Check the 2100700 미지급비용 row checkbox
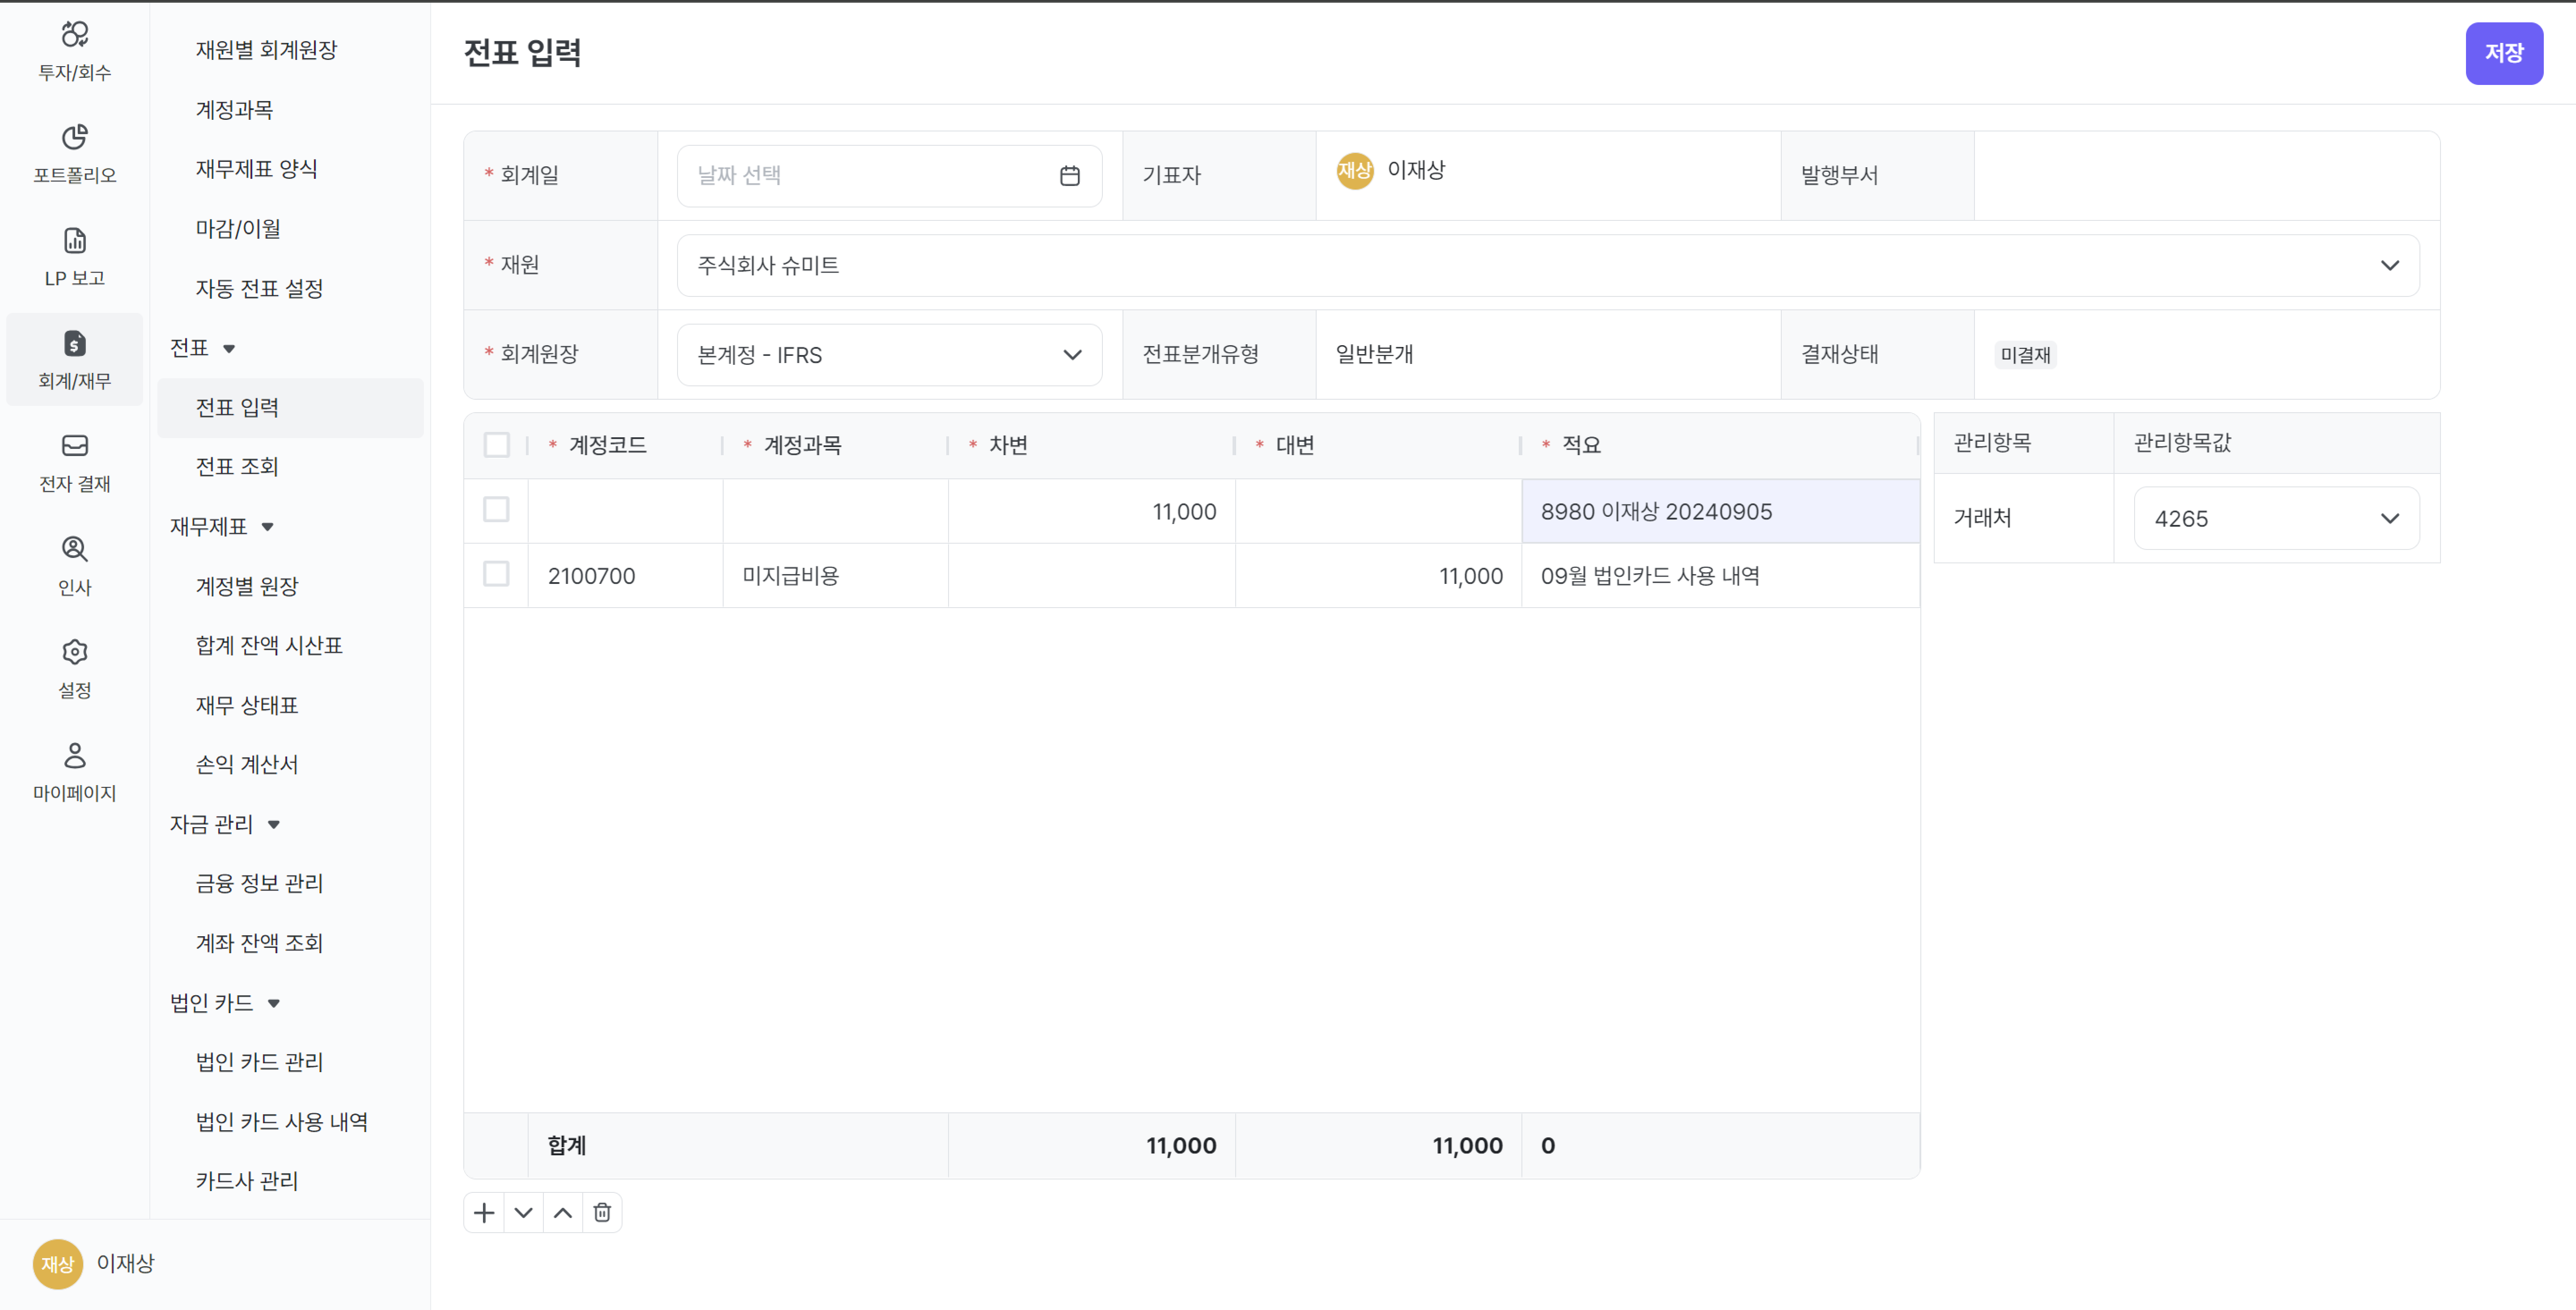This screenshot has width=2576, height=1310. point(496,574)
